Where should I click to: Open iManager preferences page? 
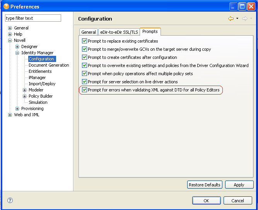(x=37, y=77)
